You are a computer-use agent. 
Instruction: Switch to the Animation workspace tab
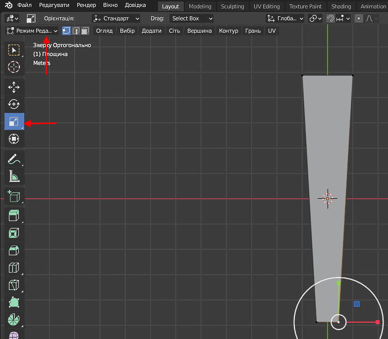coord(373,6)
